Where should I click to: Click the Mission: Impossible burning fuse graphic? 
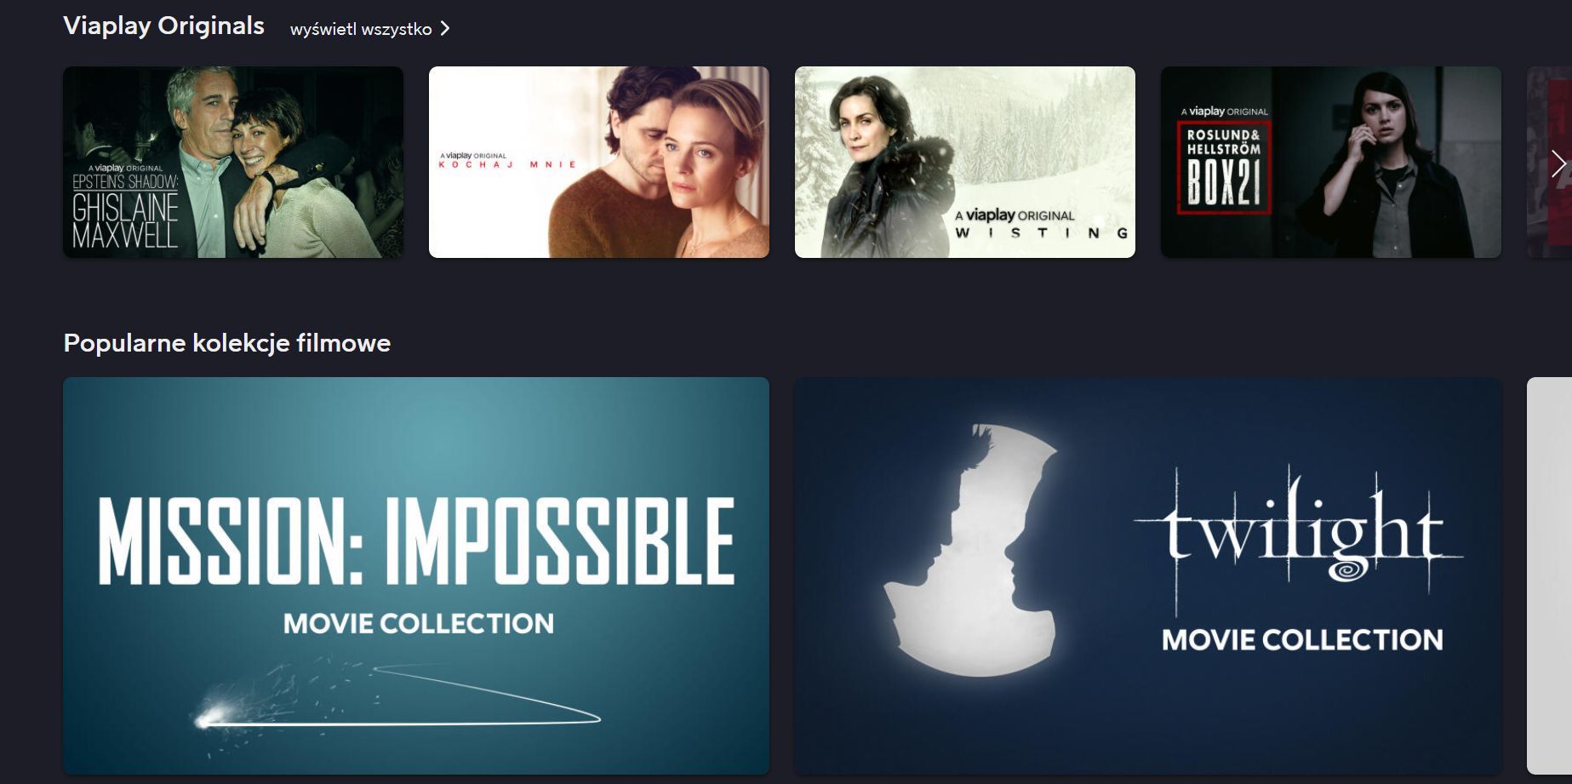pos(397,700)
